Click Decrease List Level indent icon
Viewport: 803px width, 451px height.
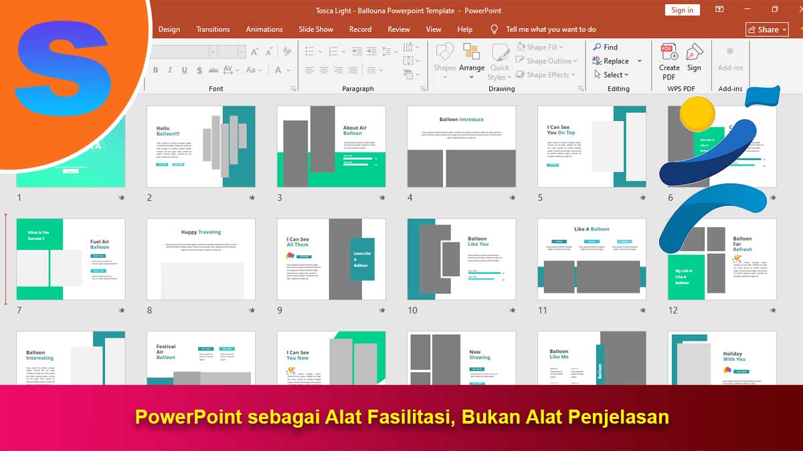pyautogui.click(x=357, y=51)
